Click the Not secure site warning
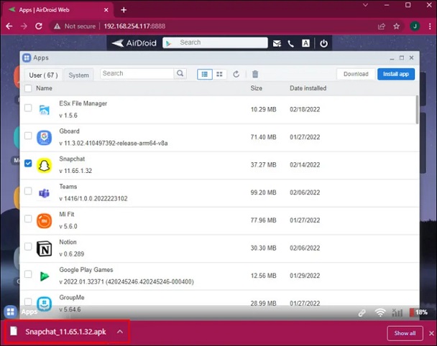Viewport: 437px width, 346px height. [x=75, y=26]
